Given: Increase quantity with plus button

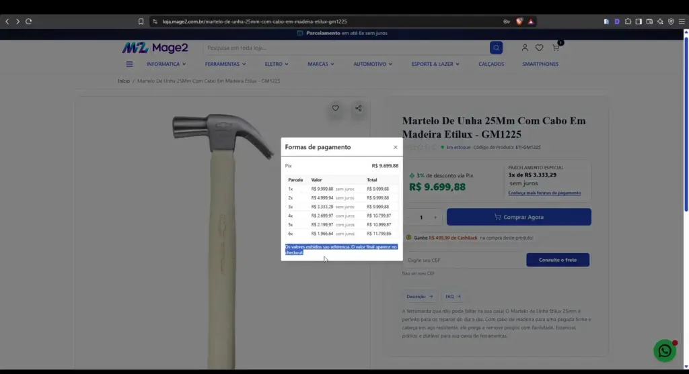Looking at the screenshot, I should (435, 218).
